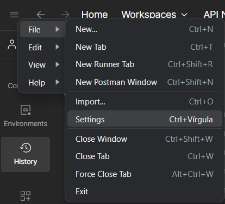This screenshot has height=204, width=225.
Task: Open the user profile icon in sidebar
Action: pyautogui.click(x=12, y=44)
